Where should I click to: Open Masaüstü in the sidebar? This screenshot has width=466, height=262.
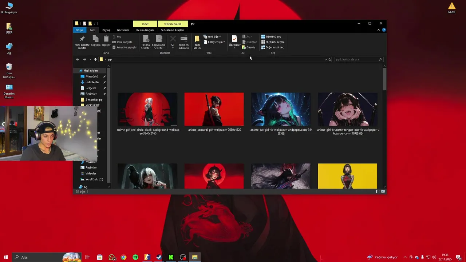pyautogui.click(x=92, y=76)
